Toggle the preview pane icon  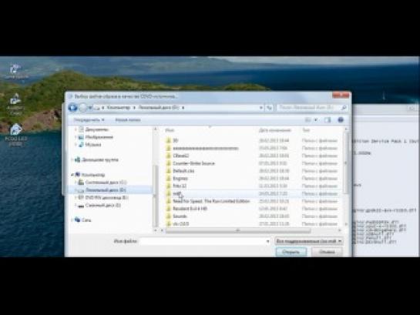(328, 120)
